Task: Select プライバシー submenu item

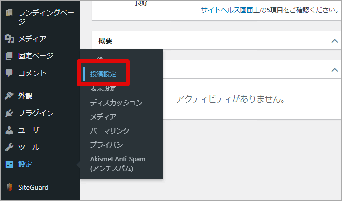Action: point(109,145)
